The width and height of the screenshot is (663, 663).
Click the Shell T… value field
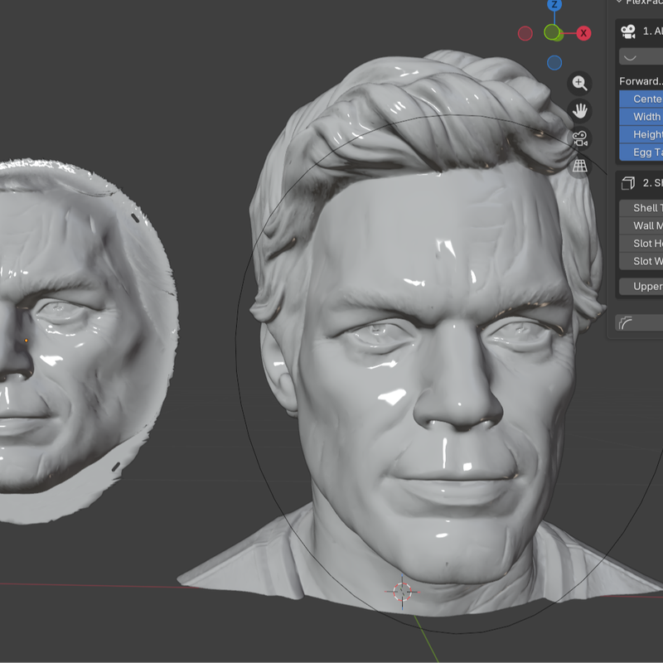(641, 208)
